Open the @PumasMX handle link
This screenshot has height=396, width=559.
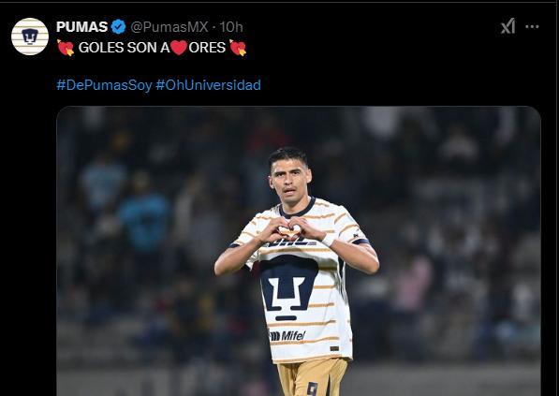click(169, 27)
